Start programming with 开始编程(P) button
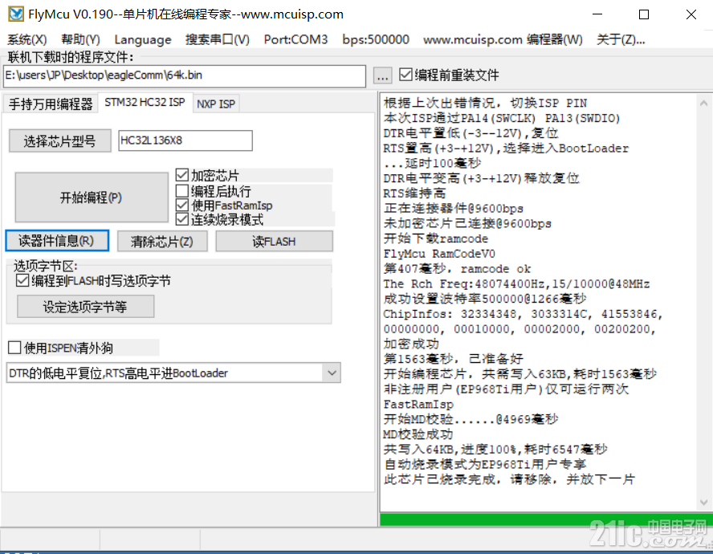 tap(92, 198)
